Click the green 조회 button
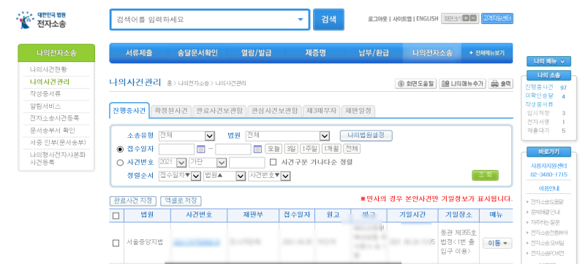Viewport: 585px width, 264px height. [485, 175]
